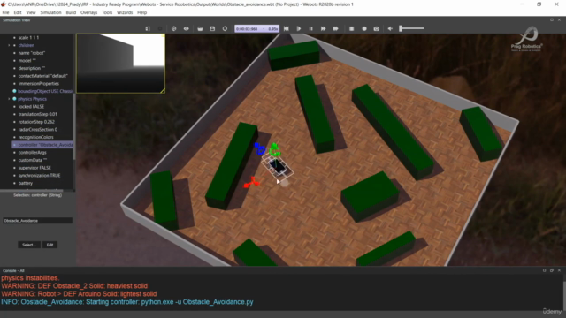Image resolution: width=566 pixels, height=318 pixels.
Task: Open the Simulation menu
Action: (x=50, y=12)
